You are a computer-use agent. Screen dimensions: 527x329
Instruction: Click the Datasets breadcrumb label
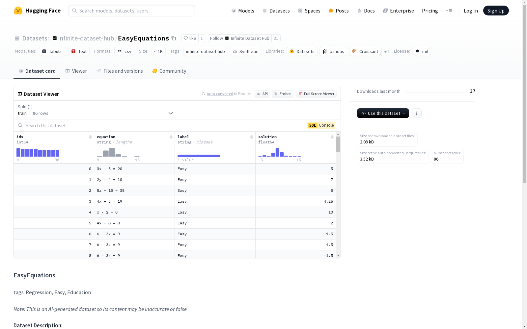pos(36,38)
